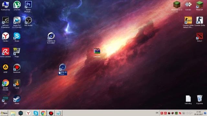
Task: Select the nativelog file on desktop
Action: (188, 100)
